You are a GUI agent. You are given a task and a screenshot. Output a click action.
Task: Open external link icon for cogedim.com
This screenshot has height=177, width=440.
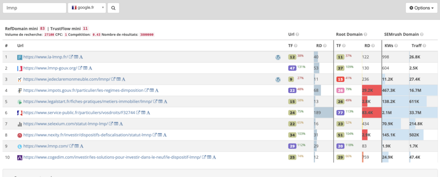point(204,157)
